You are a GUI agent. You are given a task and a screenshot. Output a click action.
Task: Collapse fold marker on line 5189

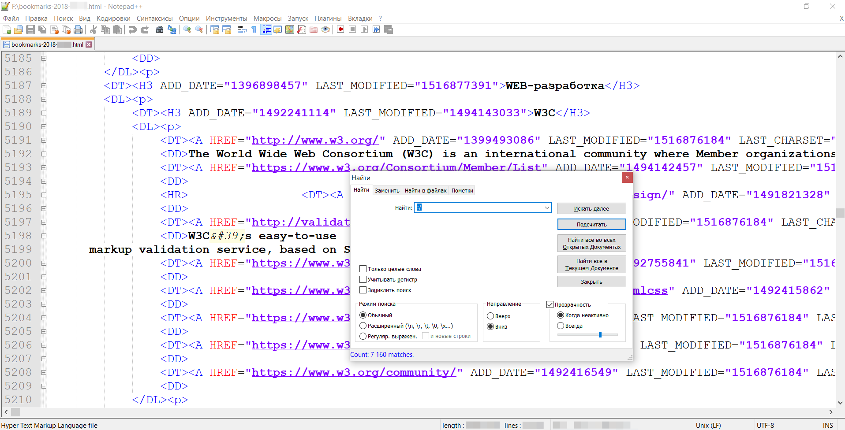click(44, 113)
